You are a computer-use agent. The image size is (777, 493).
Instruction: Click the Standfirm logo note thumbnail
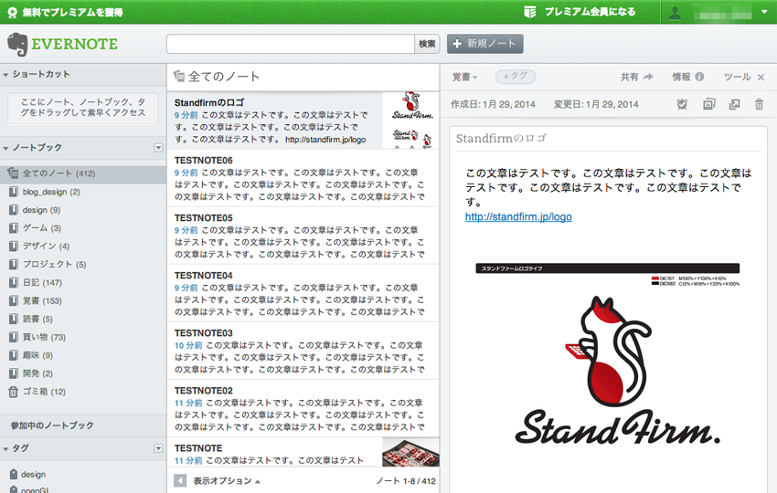(410, 121)
